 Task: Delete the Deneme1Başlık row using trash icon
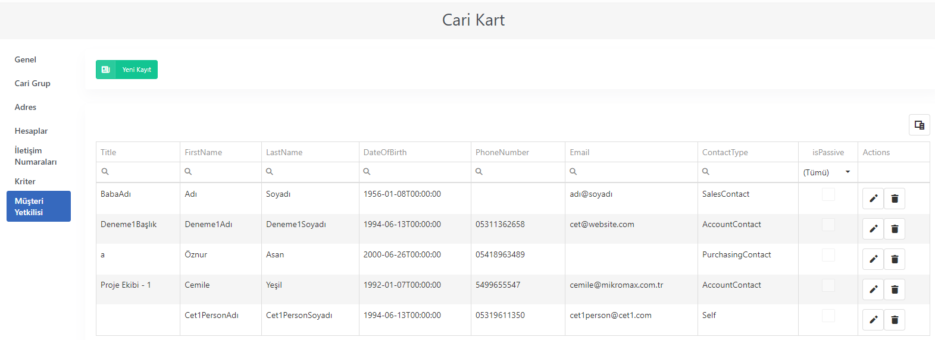(895, 229)
